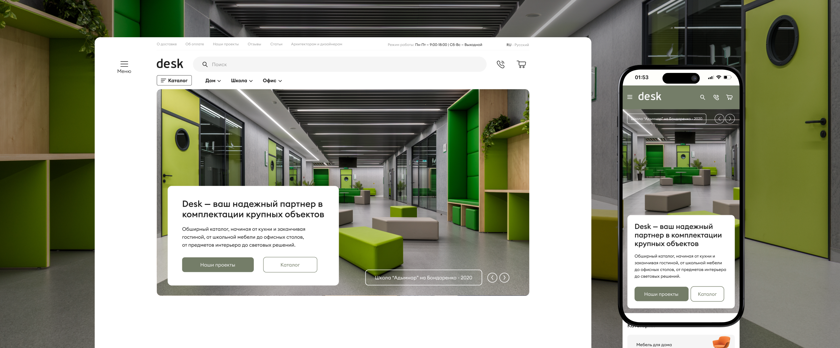The height and width of the screenshot is (348, 840).
Task: Open Архитекторам и дизайнерам link
Action: click(317, 44)
